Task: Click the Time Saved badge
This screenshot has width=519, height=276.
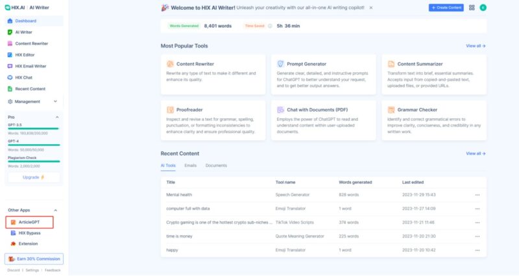Action: pos(254,26)
